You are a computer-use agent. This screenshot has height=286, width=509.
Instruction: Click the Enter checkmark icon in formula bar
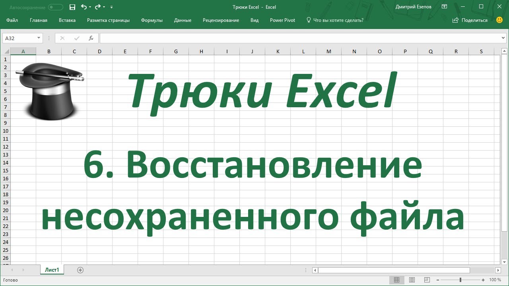(77, 38)
